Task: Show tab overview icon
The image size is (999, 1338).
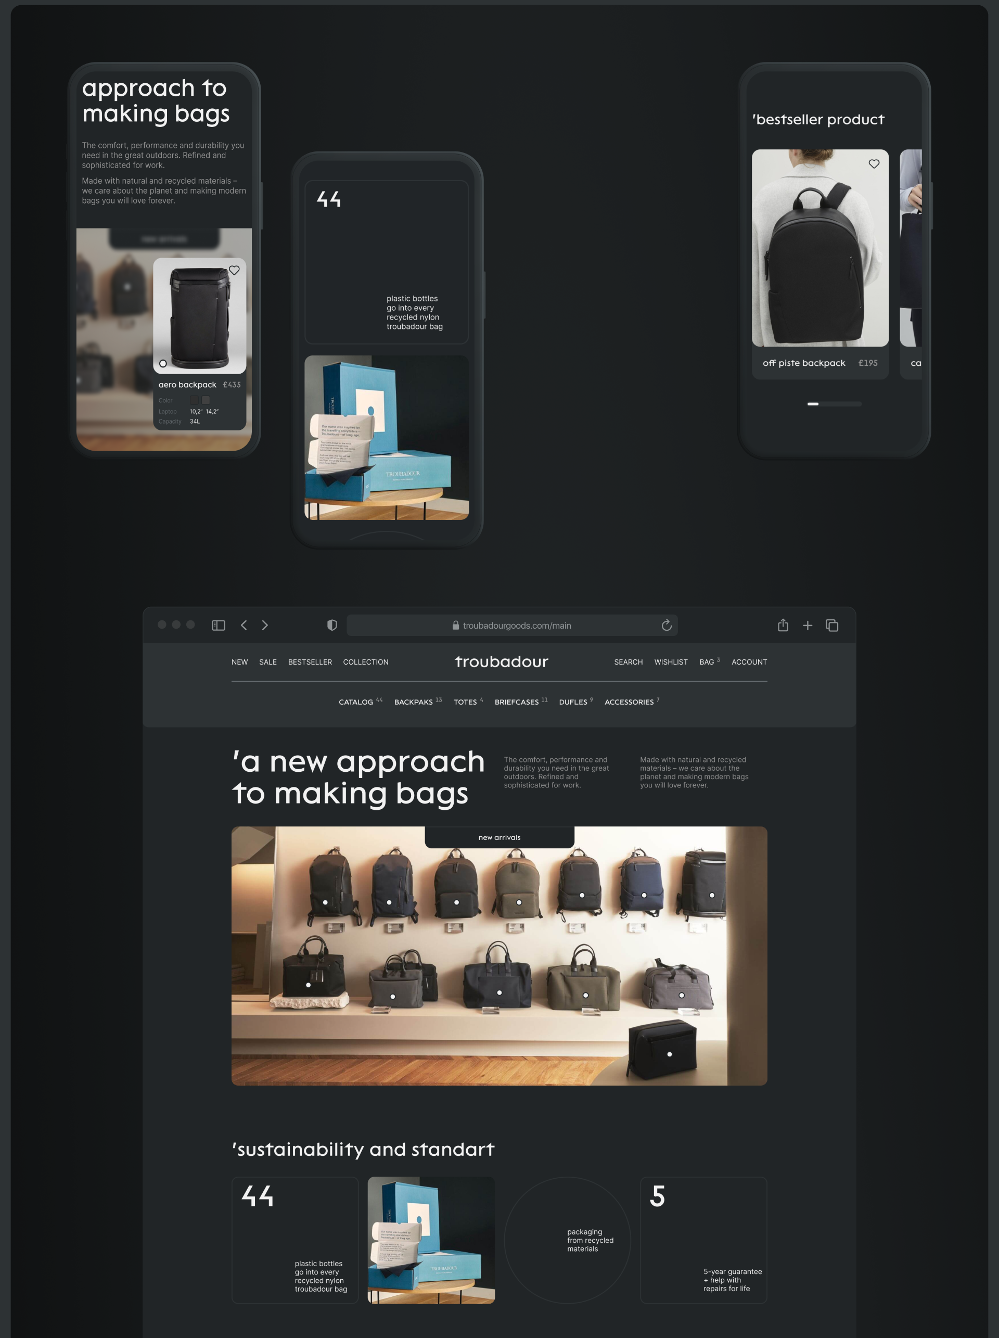Action: click(832, 626)
